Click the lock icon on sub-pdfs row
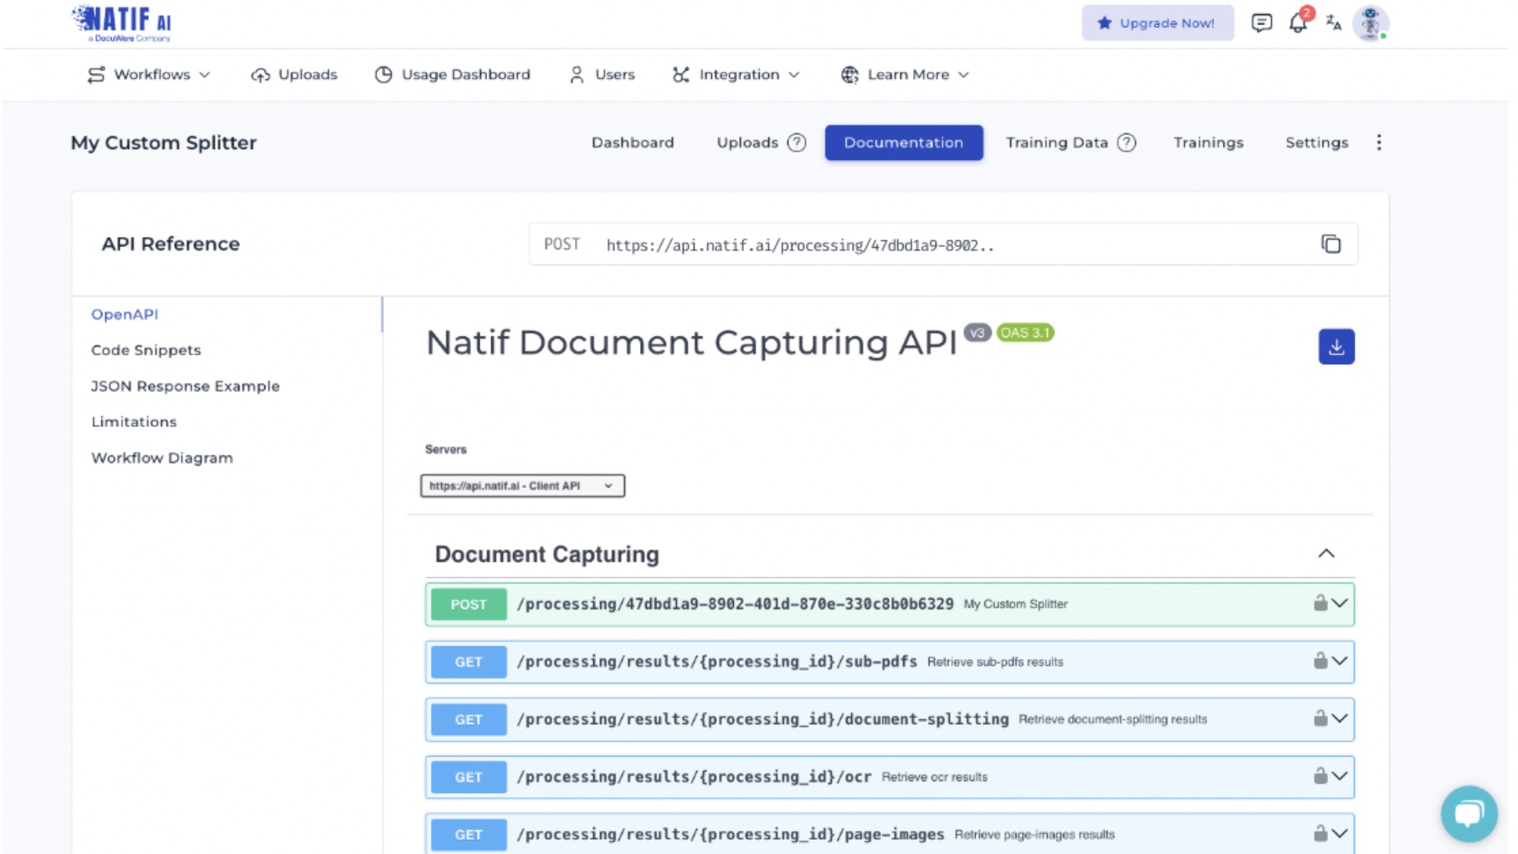 (1320, 661)
